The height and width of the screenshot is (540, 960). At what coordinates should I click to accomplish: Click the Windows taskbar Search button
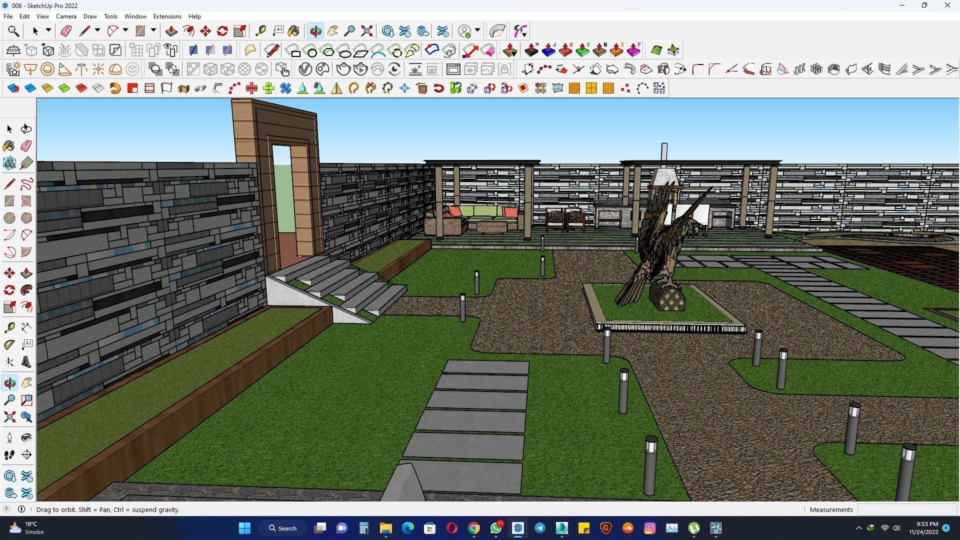282,528
